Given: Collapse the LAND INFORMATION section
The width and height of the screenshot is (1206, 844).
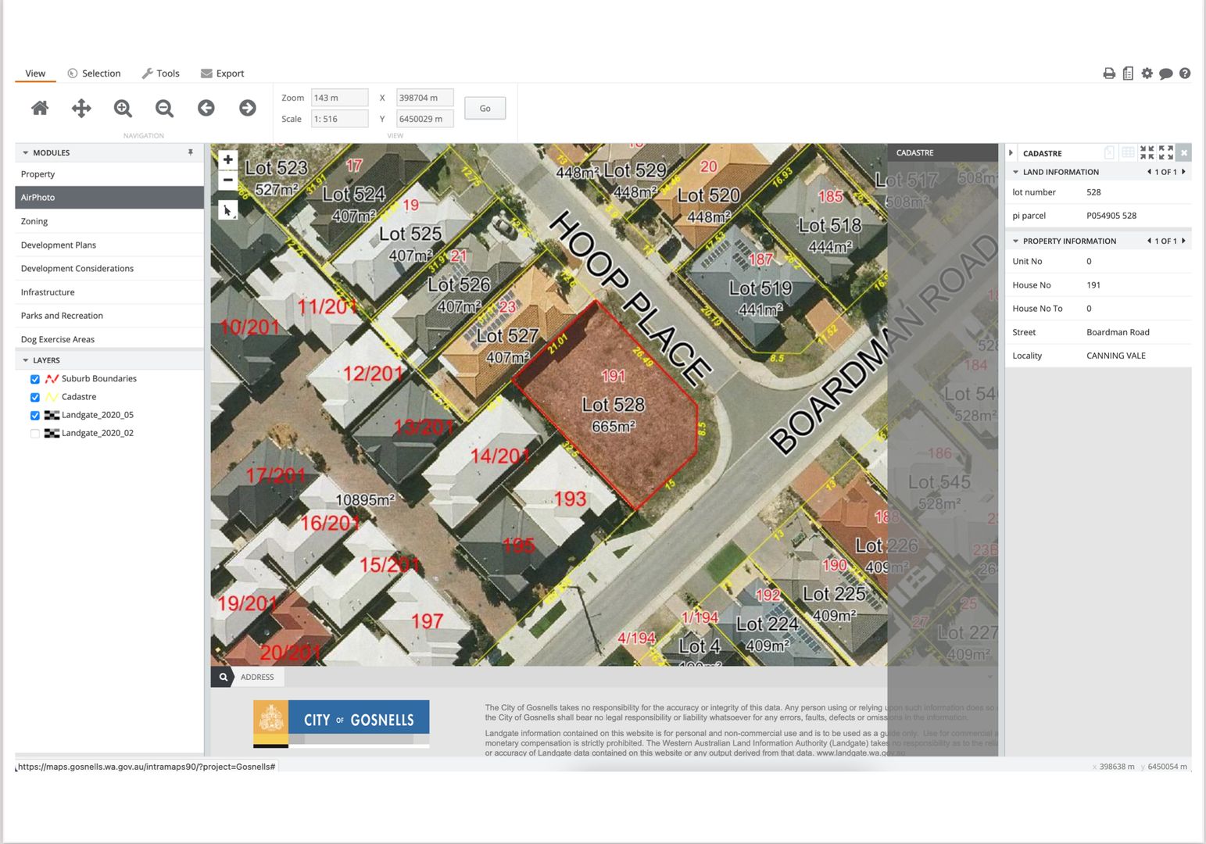Looking at the screenshot, I should 1016,171.
